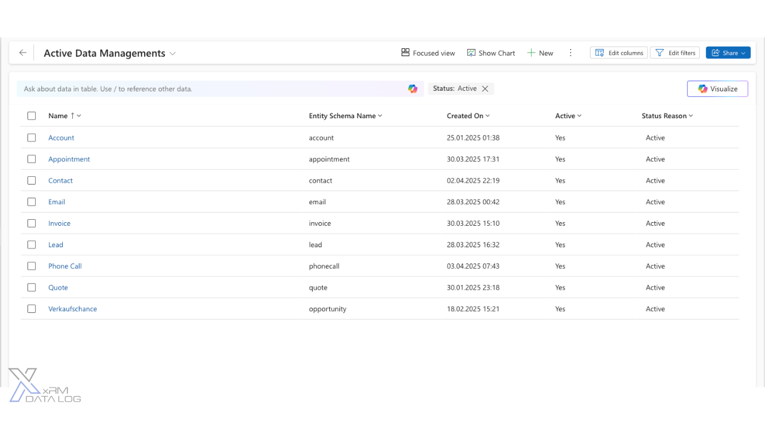The image size is (765, 430).
Task: Click the New record plus icon
Action: 531,53
